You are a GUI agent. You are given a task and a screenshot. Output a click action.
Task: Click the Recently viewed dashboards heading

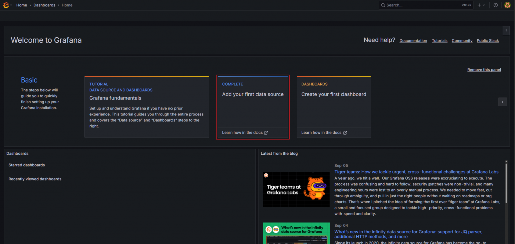(35, 179)
